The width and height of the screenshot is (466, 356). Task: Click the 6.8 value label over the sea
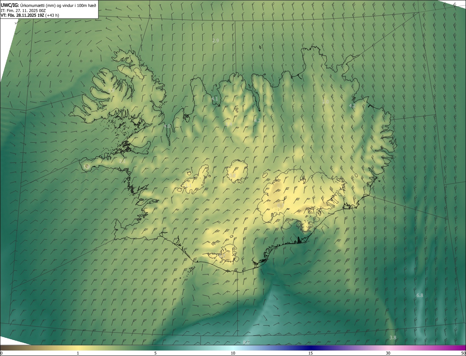pos(420,295)
